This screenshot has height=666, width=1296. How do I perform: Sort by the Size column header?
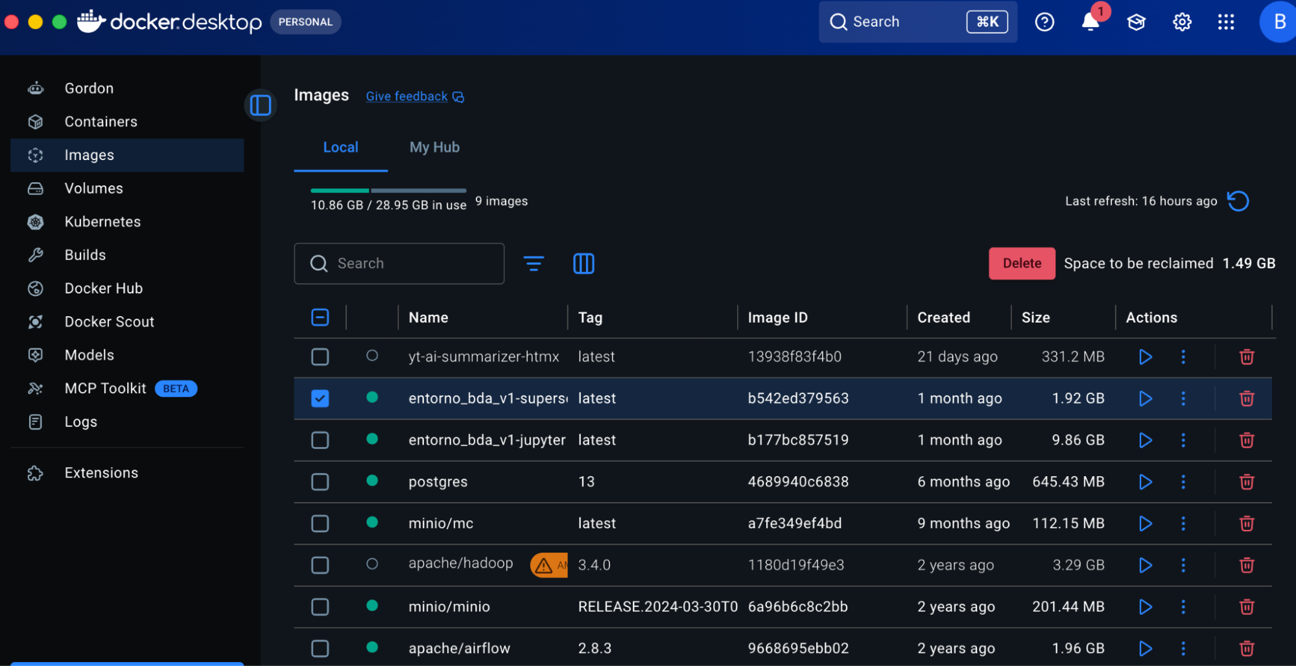coord(1036,317)
